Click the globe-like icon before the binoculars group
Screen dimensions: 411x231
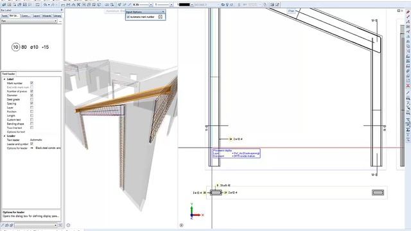(x=100, y=4)
